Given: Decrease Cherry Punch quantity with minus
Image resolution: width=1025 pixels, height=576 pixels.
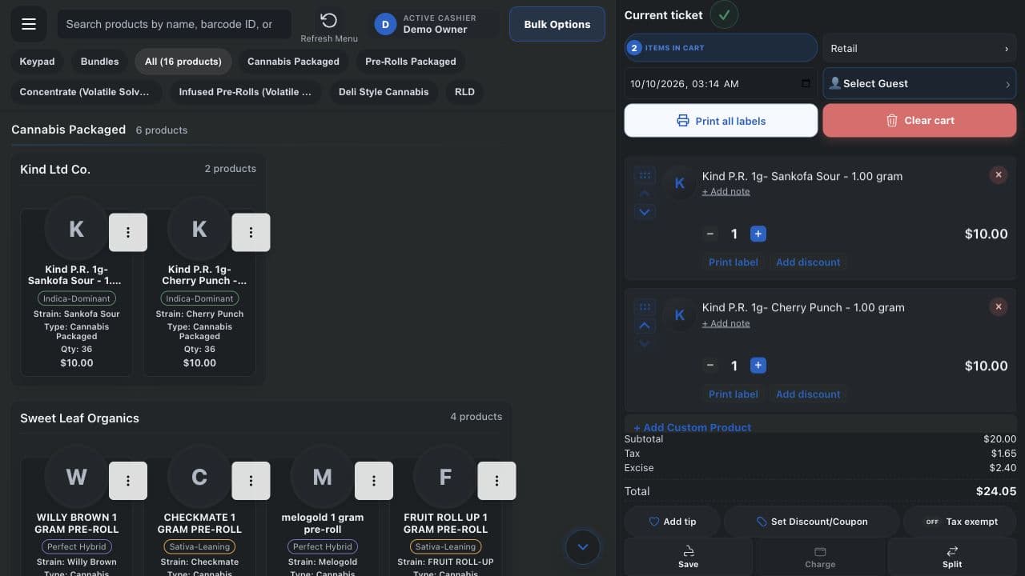Looking at the screenshot, I should tap(710, 366).
